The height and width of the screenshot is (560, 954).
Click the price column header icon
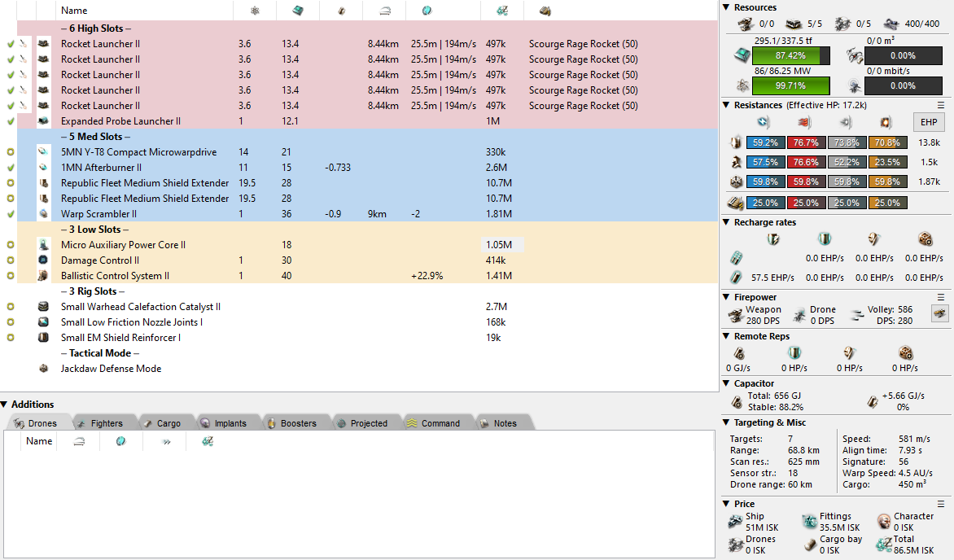(492, 11)
